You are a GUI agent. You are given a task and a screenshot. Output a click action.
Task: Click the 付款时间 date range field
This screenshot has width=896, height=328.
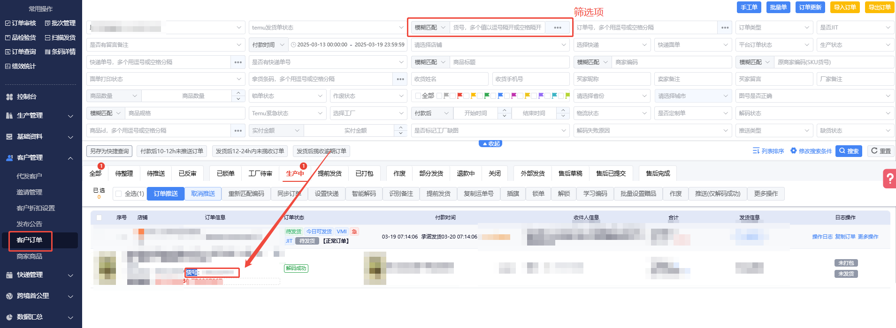(x=347, y=45)
